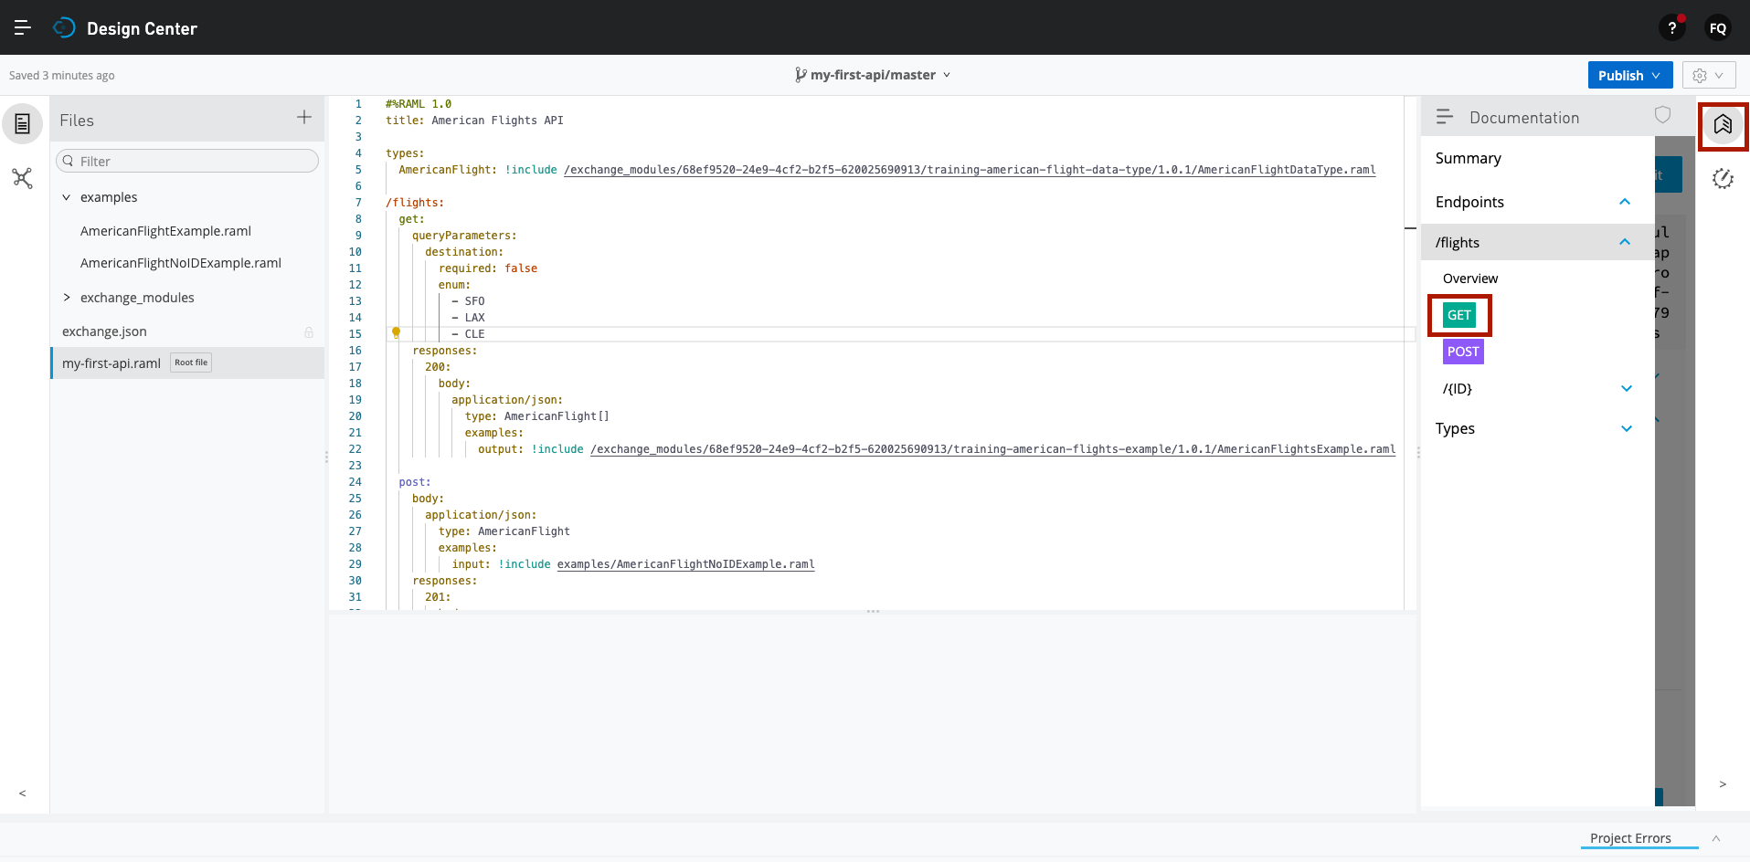The height and width of the screenshot is (862, 1750).
Task: Click line number 24 in gutter
Action: point(355,482)
